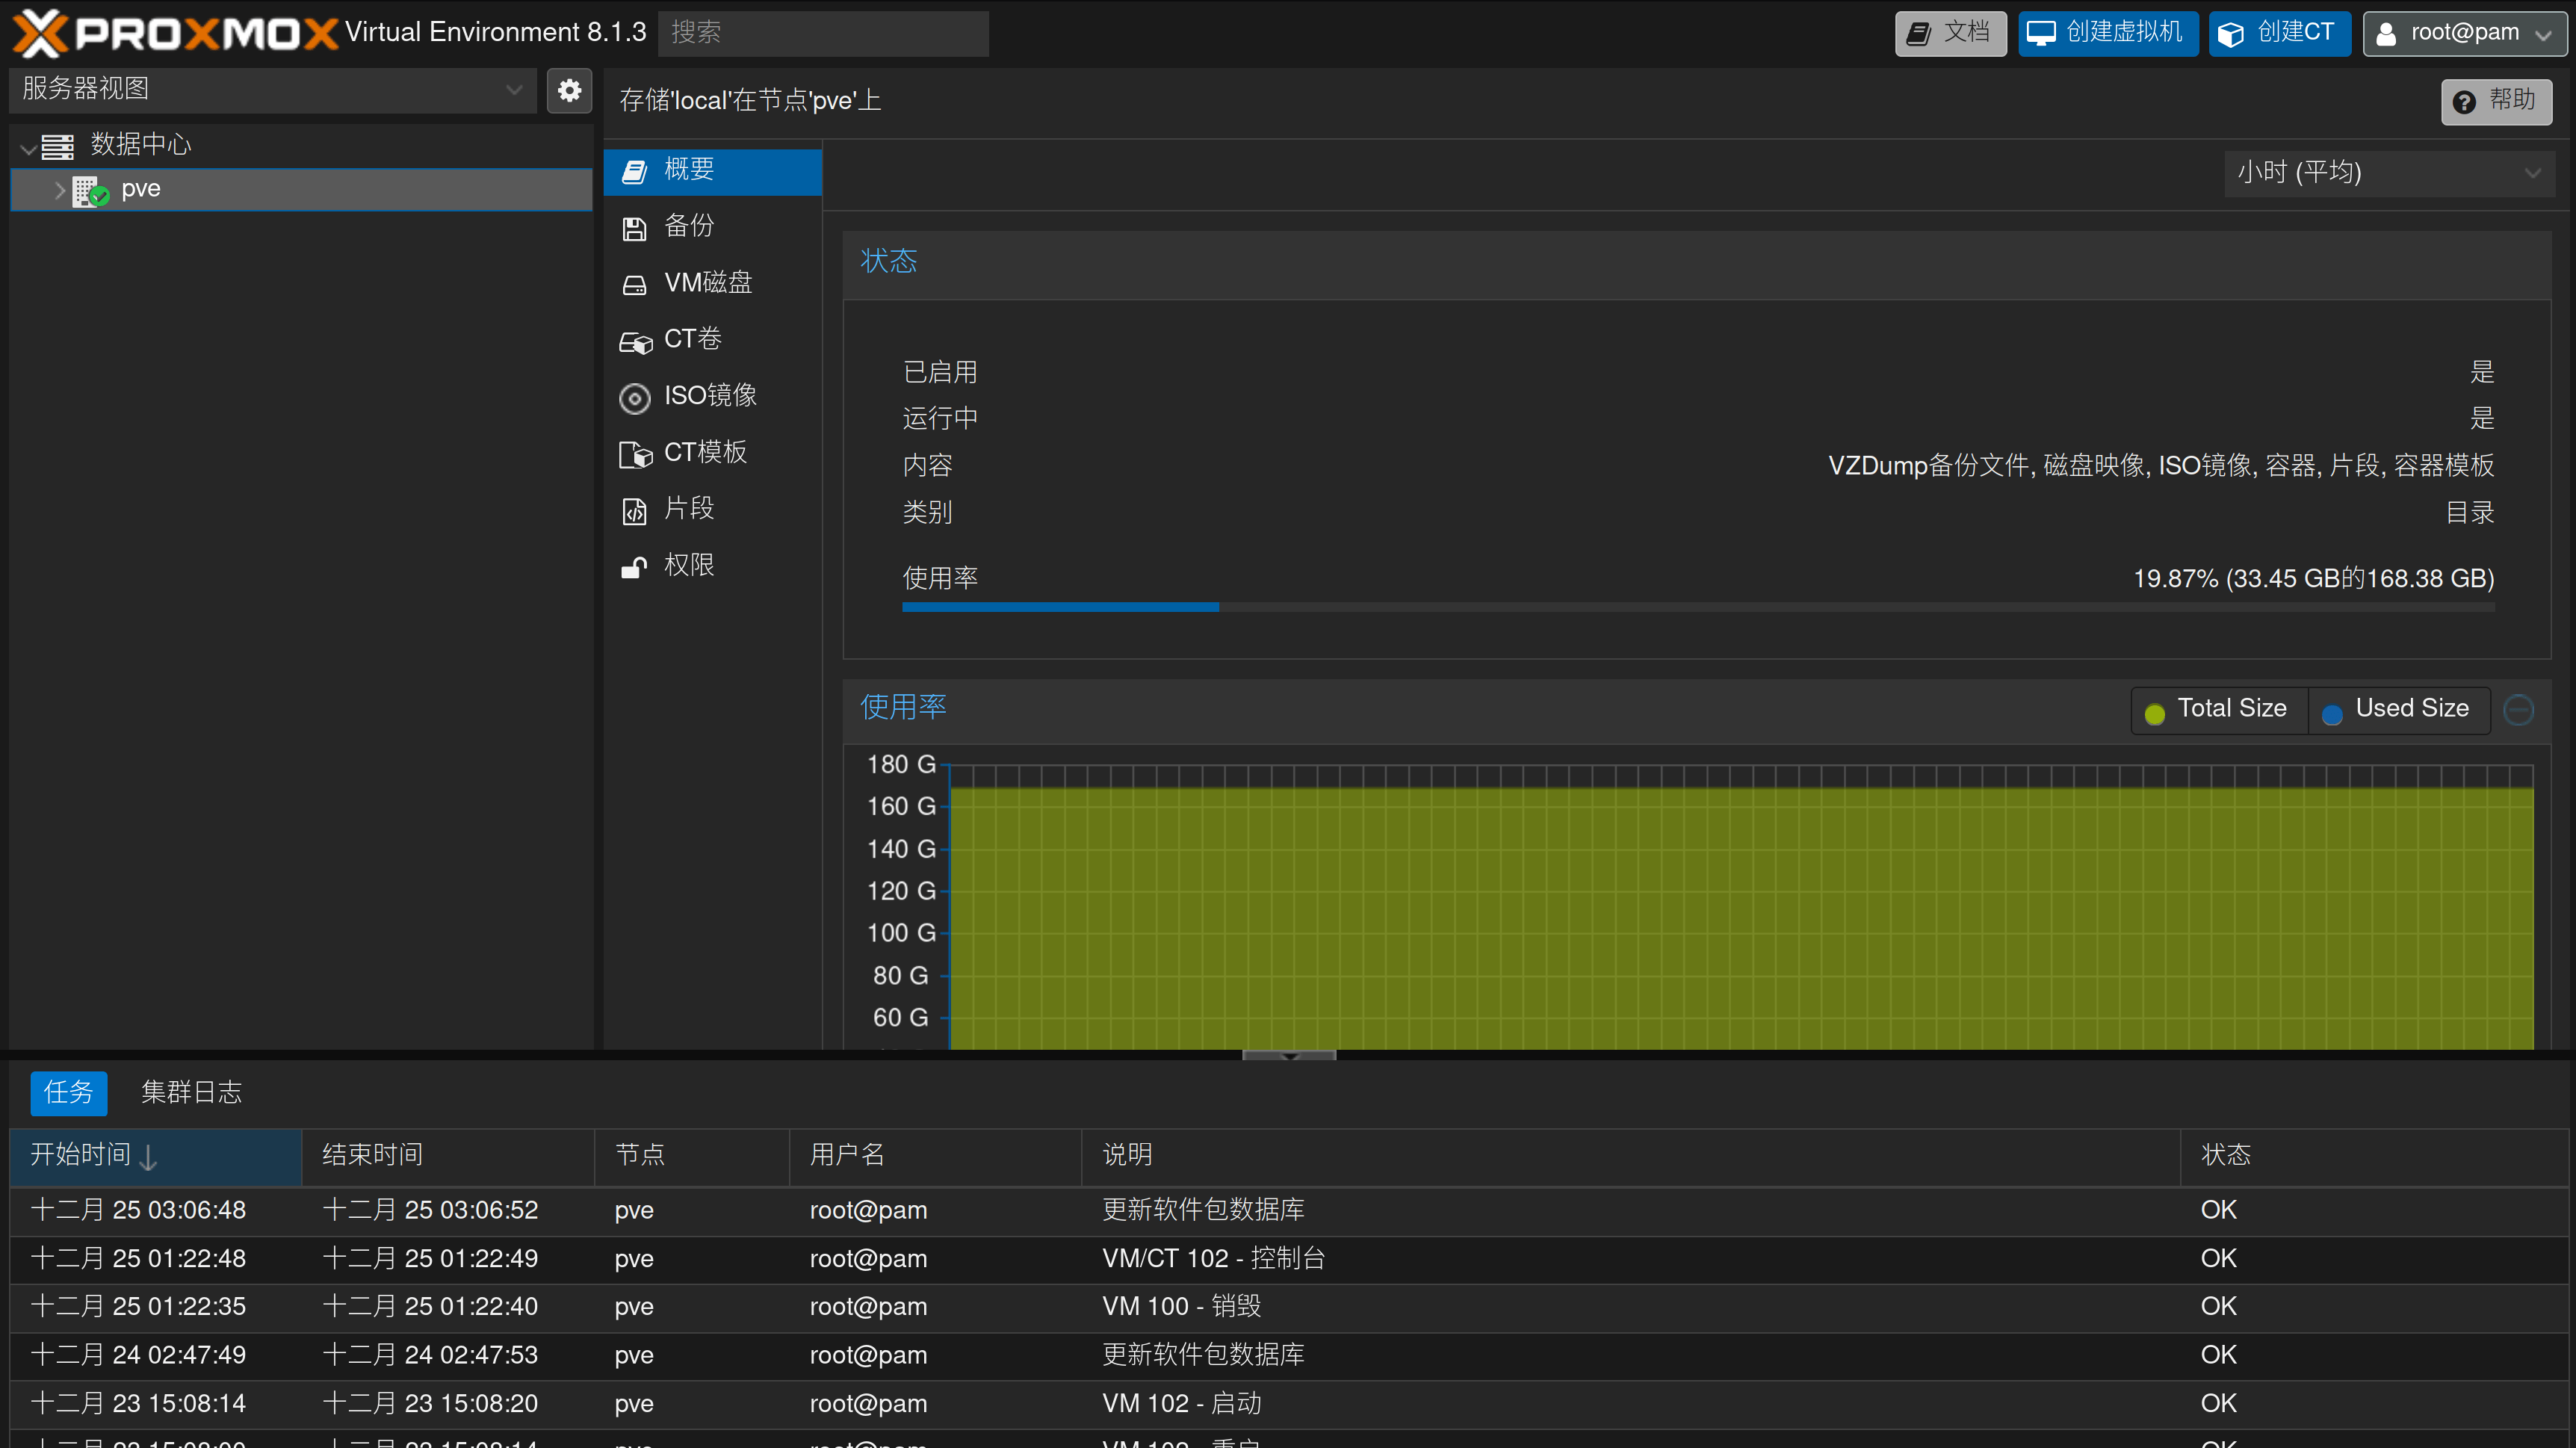Click the user icon beside root@pam
The width and height of the screenshot is (2576, 1448).
click(2386, 34)
